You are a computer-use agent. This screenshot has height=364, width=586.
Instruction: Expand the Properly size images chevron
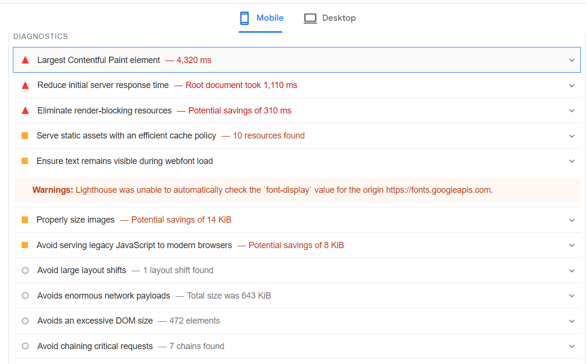[x=572, y=220]
